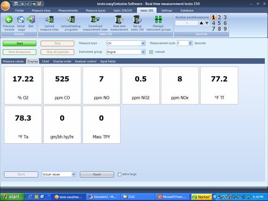Click the gm/bh hp/hr display tile
Image resolution: width=268 pixels, height=201 pixels.
(62, 124)
